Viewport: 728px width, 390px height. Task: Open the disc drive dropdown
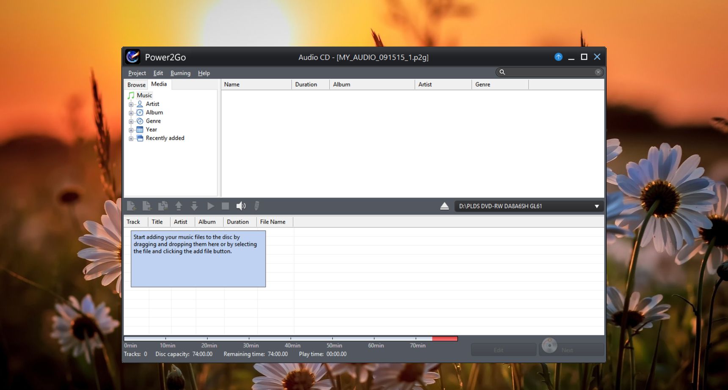[x=596, y=206]
